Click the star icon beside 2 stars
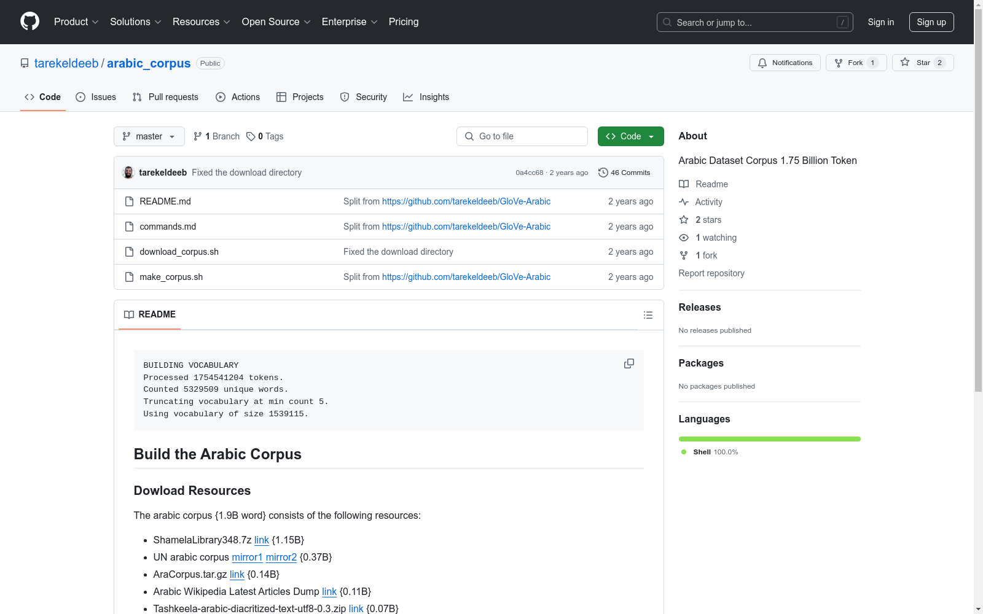The height and width of the screenshot is (614, 983). (x=684, y=220)
